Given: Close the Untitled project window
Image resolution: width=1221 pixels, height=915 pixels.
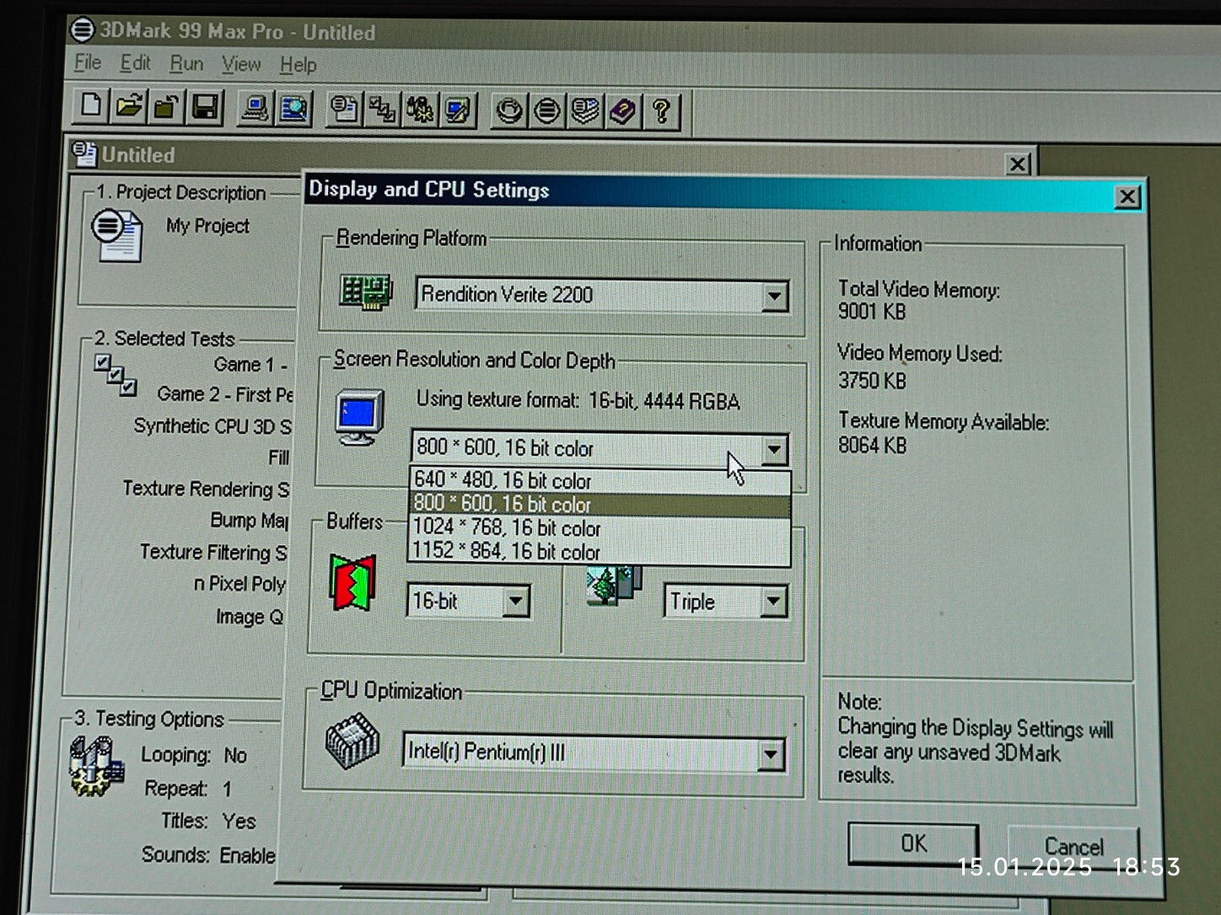Looking at the screenshot, I should click(x=1018, y=163).
